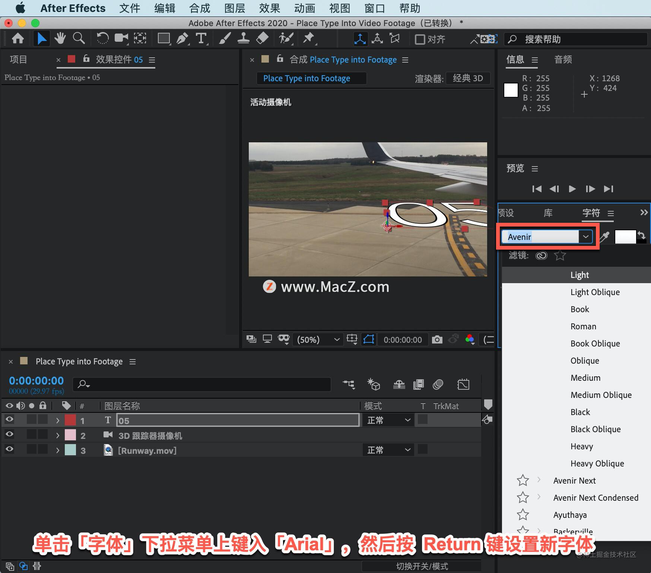
Task: Hide the Runway.mov layer
Action: (9, 449)
